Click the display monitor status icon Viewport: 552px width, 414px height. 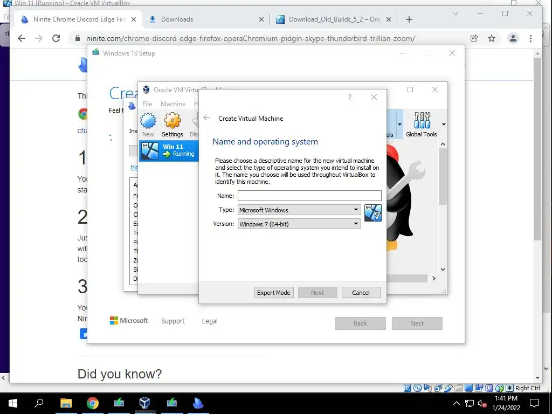(468, 388)
